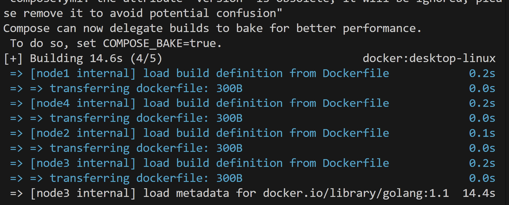Viewport: 509px width, 205px height.
Task: Click transferring dockerfile: 300B under node2
Action: tap(146, 148)
